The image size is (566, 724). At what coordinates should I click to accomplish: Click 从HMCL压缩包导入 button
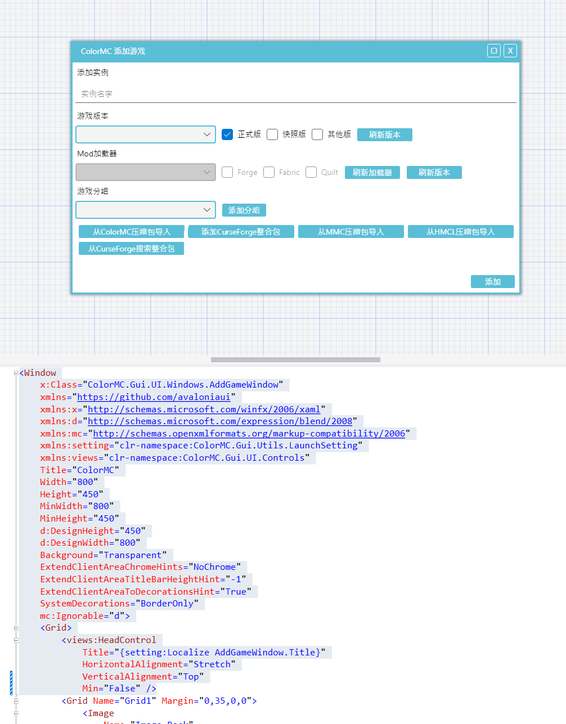click(x=460, y=231)
